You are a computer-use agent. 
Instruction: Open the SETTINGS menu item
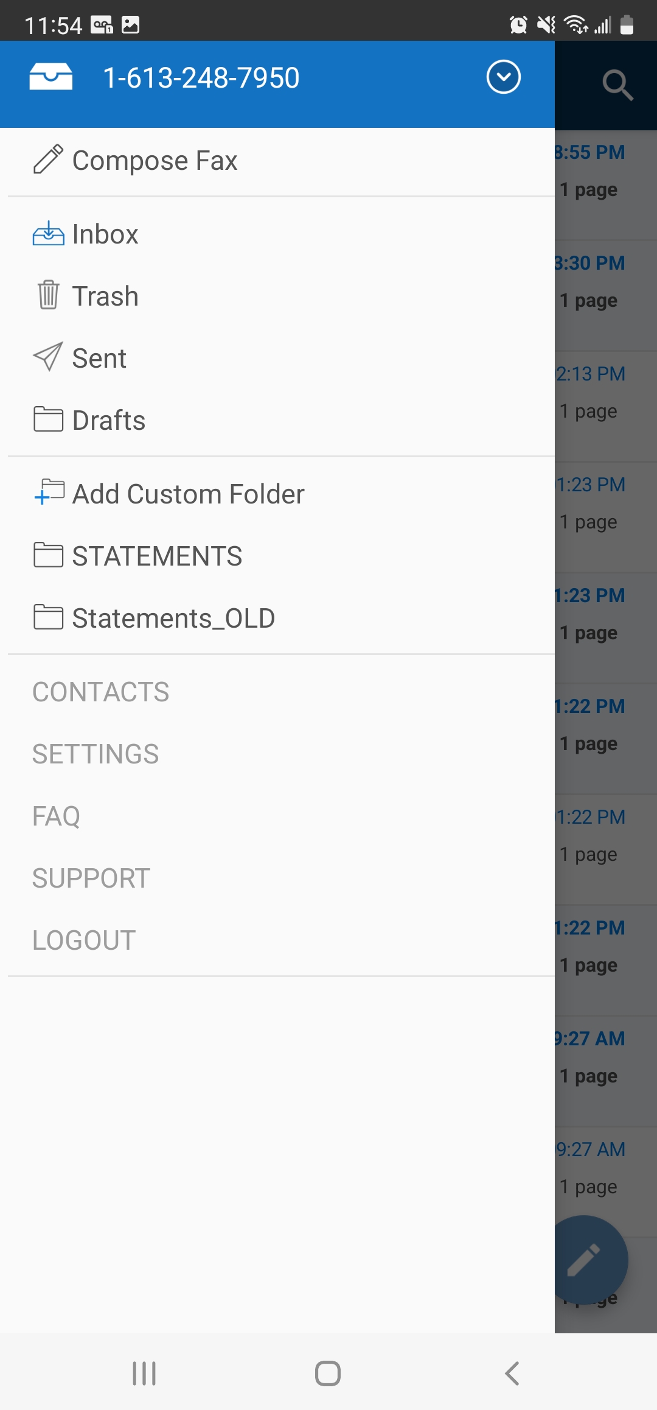point(96,754)
